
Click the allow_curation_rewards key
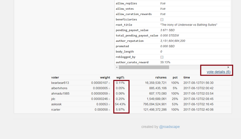134,14
